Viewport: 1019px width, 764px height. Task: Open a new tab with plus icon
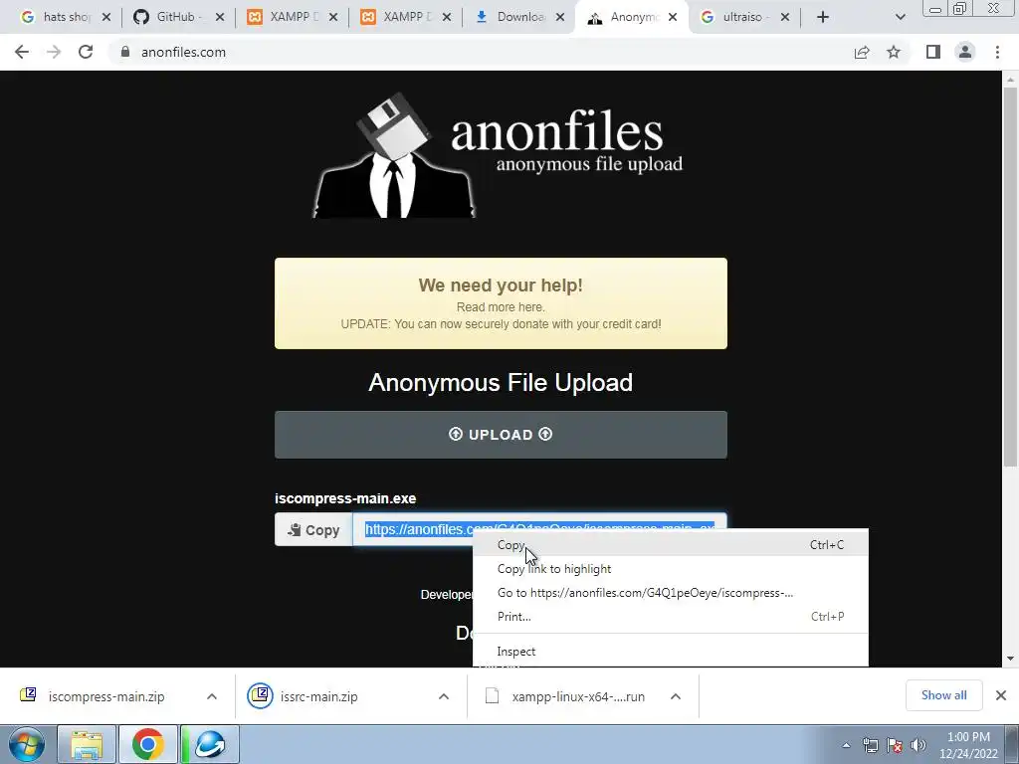[x=823, y=17]
